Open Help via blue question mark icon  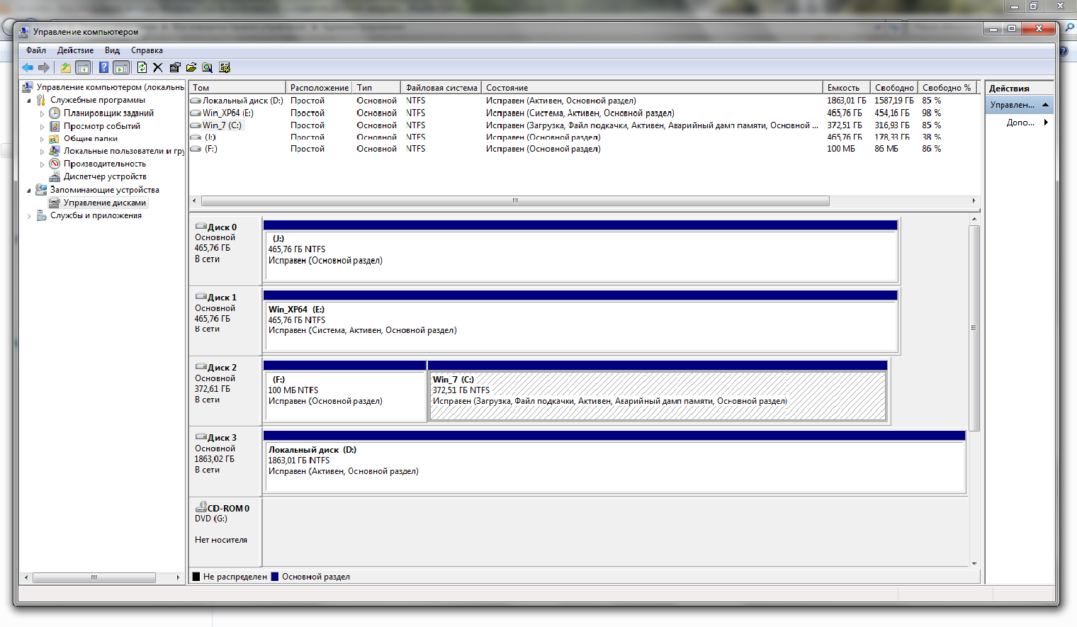[x=103, y=67]
